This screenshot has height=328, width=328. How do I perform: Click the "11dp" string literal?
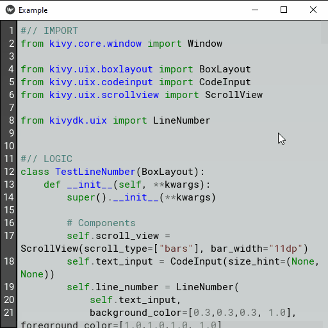(286, 249)
